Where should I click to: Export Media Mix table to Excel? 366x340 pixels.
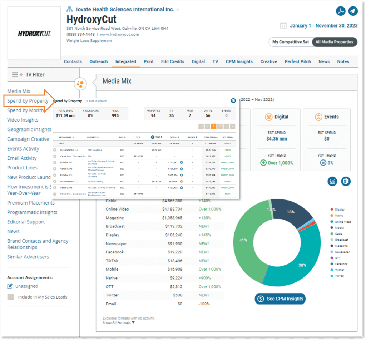pyautogui.click(x=346, y=182)
